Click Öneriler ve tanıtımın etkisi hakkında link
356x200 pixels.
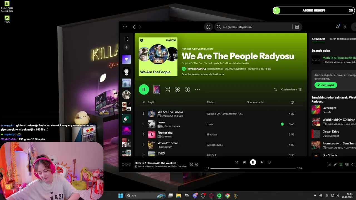[x=202, y=74]
